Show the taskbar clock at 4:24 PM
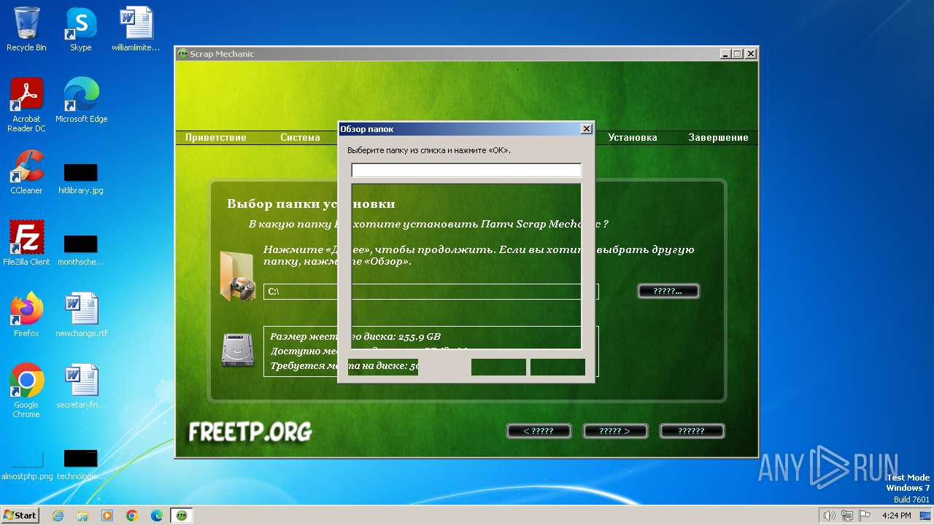The image size is (934, 525). pyautogui.click(x=897, y=516)
